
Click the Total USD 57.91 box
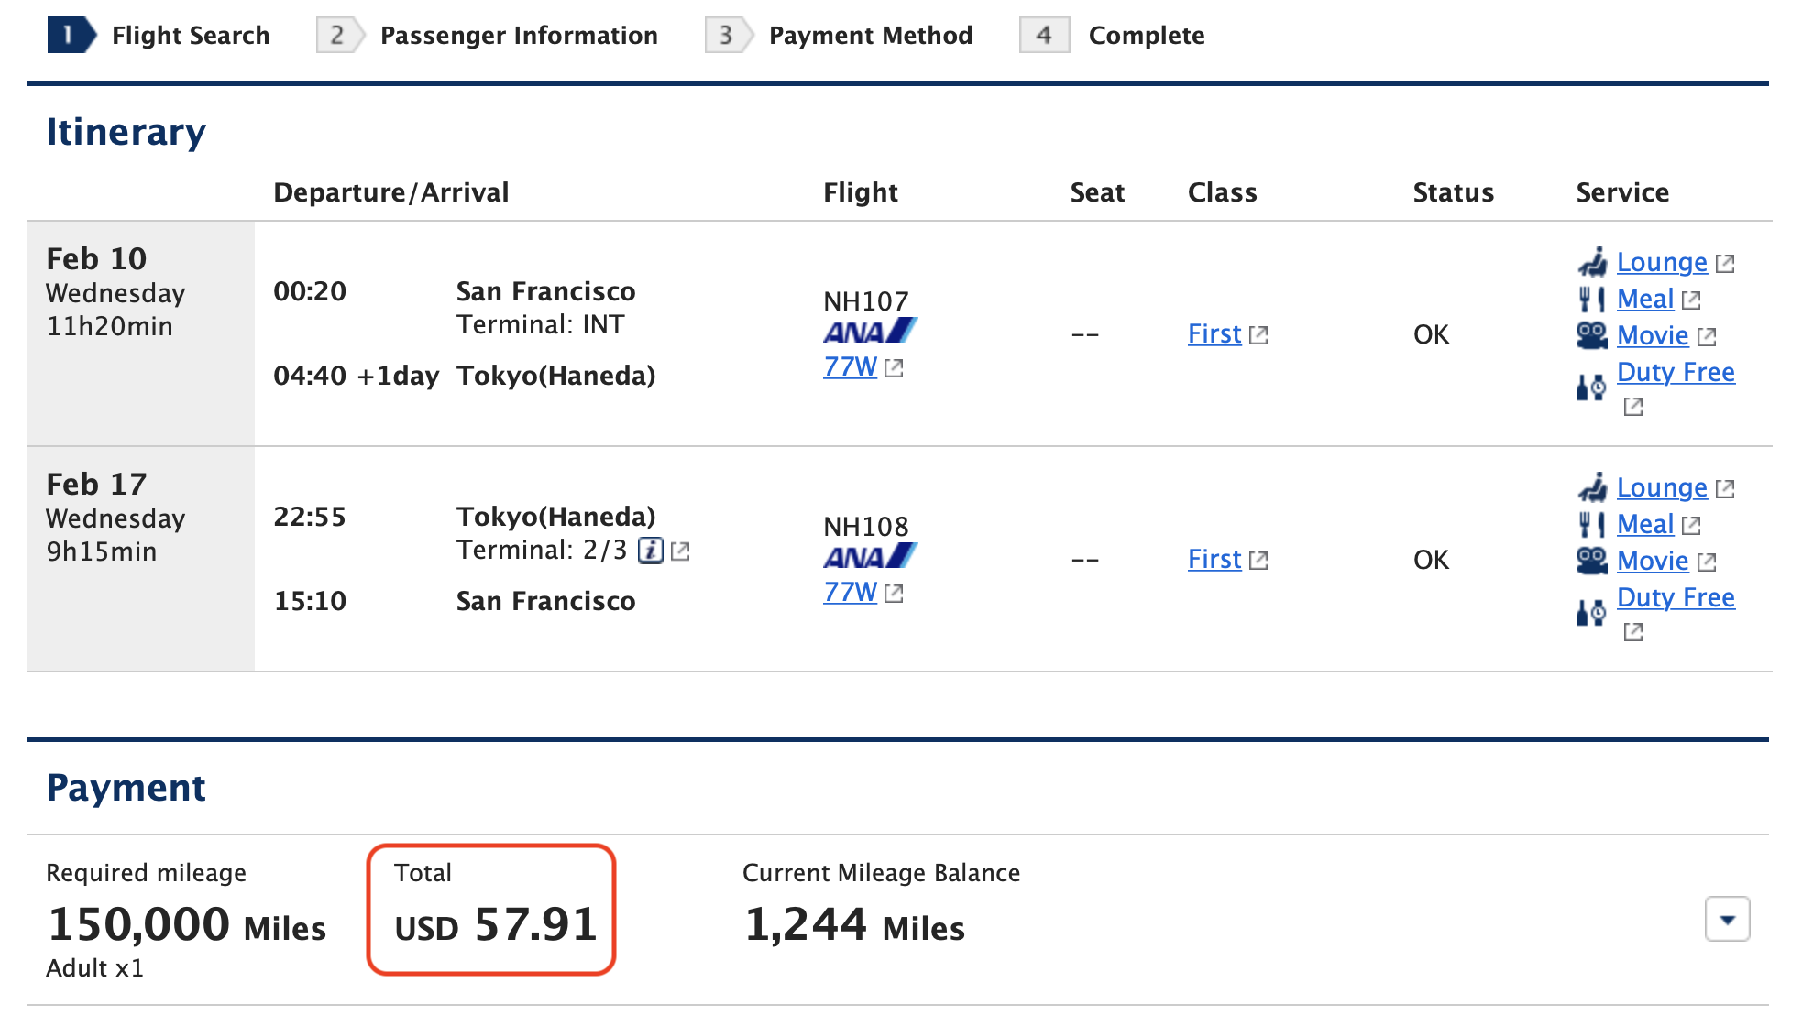(491, 910)
